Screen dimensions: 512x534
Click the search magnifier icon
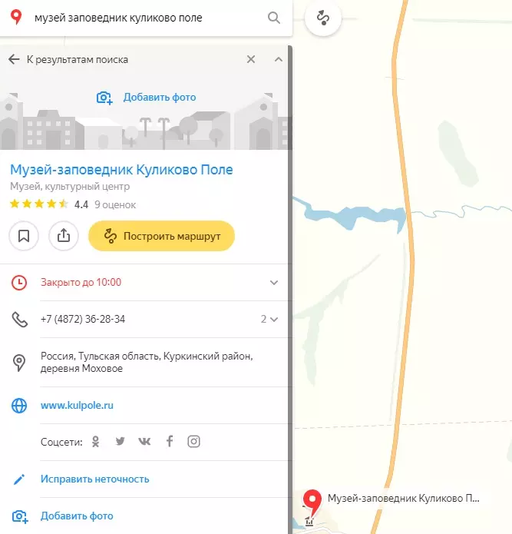click(x=274, y=18)
